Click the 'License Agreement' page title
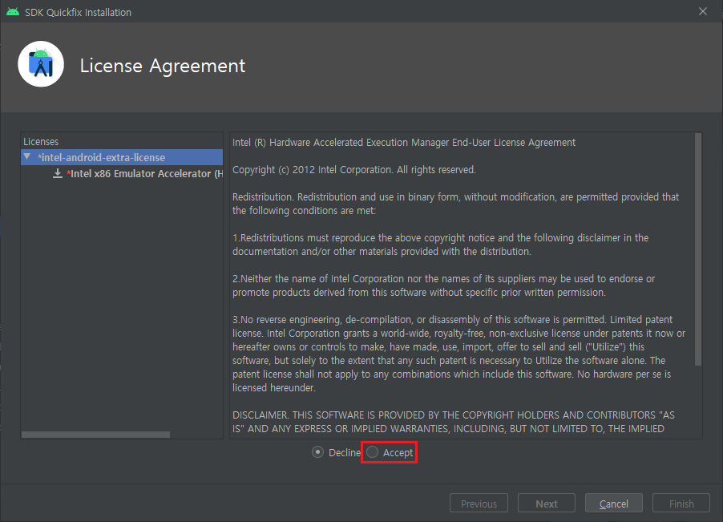This screenshot has width=723, height=522. 162,66
